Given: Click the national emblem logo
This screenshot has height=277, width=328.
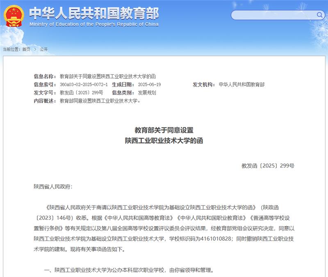Looking at the screenshot, I should [14, 16].
